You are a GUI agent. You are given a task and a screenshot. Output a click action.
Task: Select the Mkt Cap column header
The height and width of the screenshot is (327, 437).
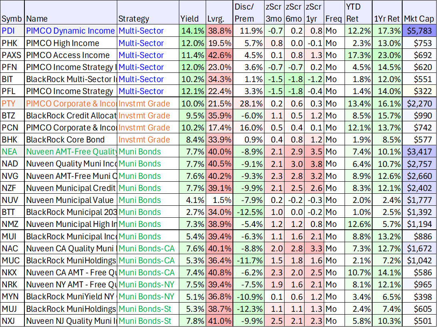pyautogui.click(x=419, y=12)
